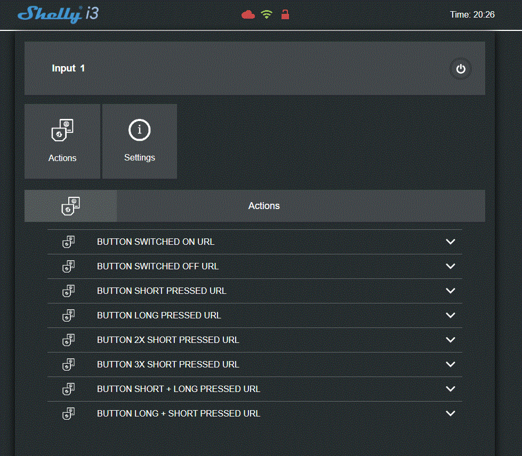Screen dimensions: 522x456
Task: Click the Time 20:26 display
Action: (x=472, y=15)
